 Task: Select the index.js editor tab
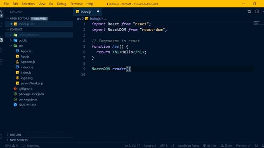click(x=87, y=12)
